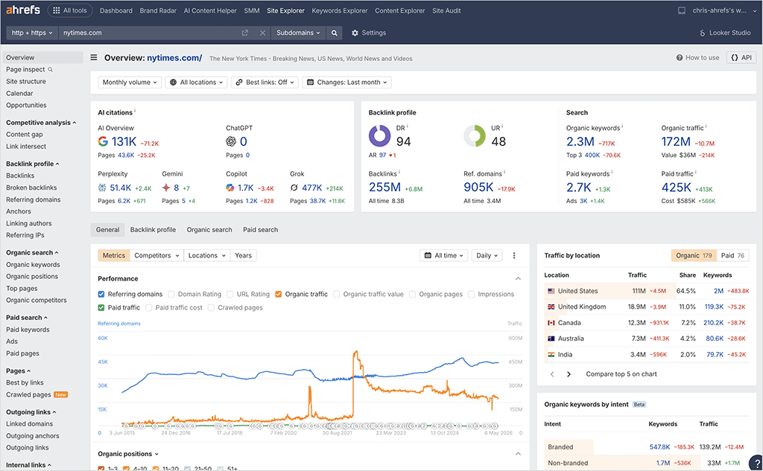
Task: Click the United States flag icon
Action: point(551,291)
